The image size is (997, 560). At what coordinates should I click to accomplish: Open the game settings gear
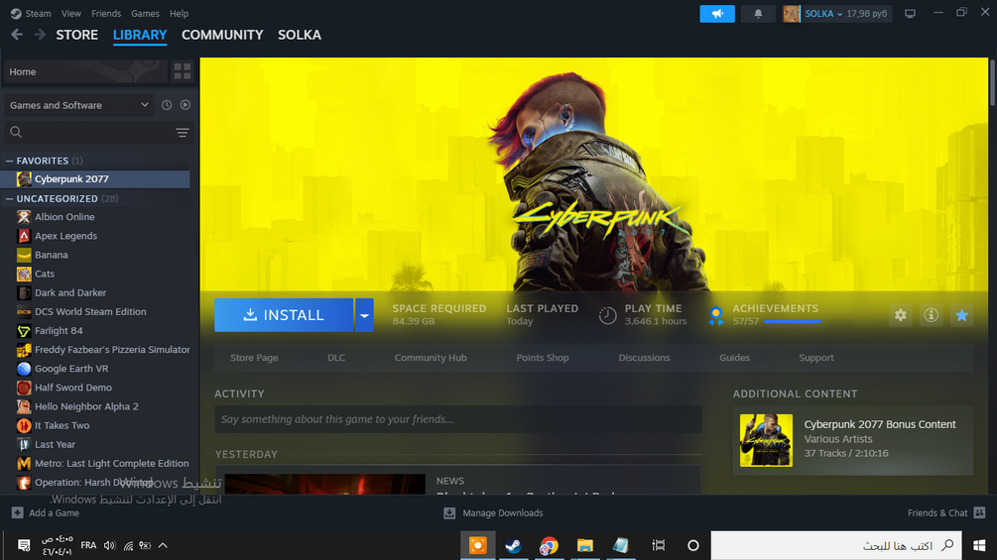pyautogui.click(x=901, y=315)
